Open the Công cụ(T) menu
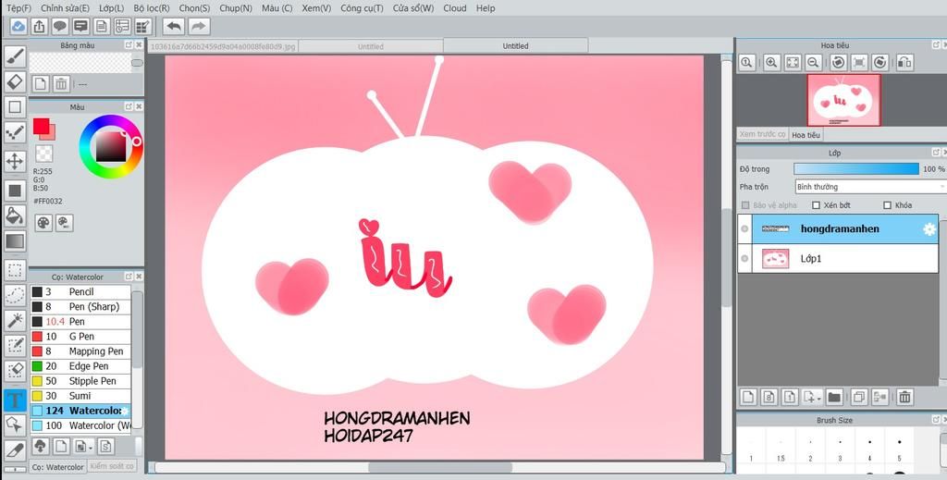Image resolution: width=947 pixels, height=480 pixels. [362, 7]
